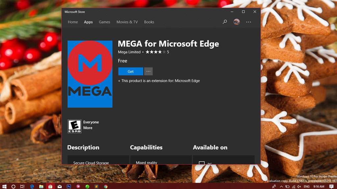Click the Available on heading
The width and height of the screenshot is (337, 189).
pos(210,147)
